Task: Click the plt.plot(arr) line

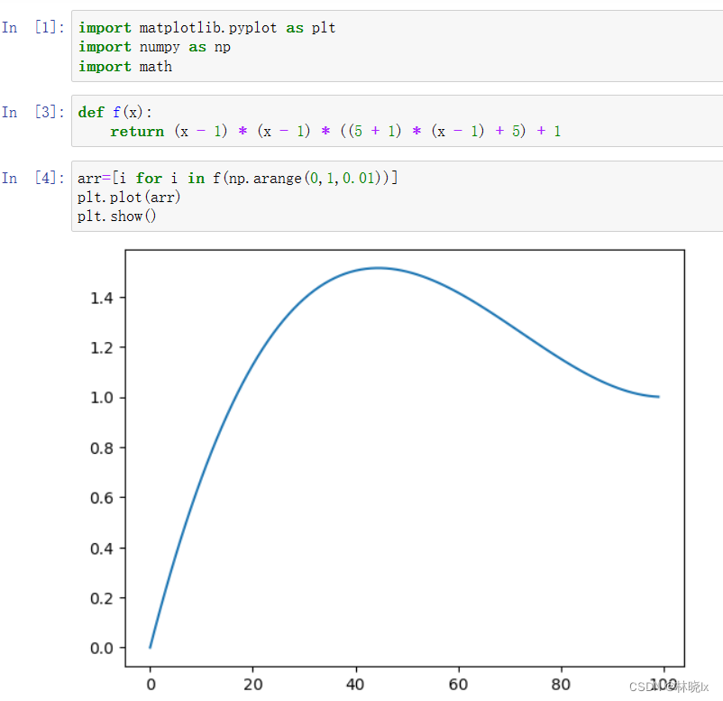Action: pyautogui.click(x=129, y=197)
